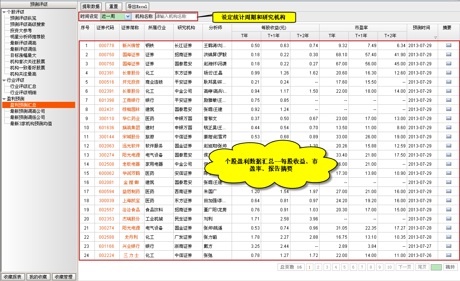Select 预测评级纵览 in the sidebar tree
The width and height of the screenshot is (460, 281).
tap(23, 18)
